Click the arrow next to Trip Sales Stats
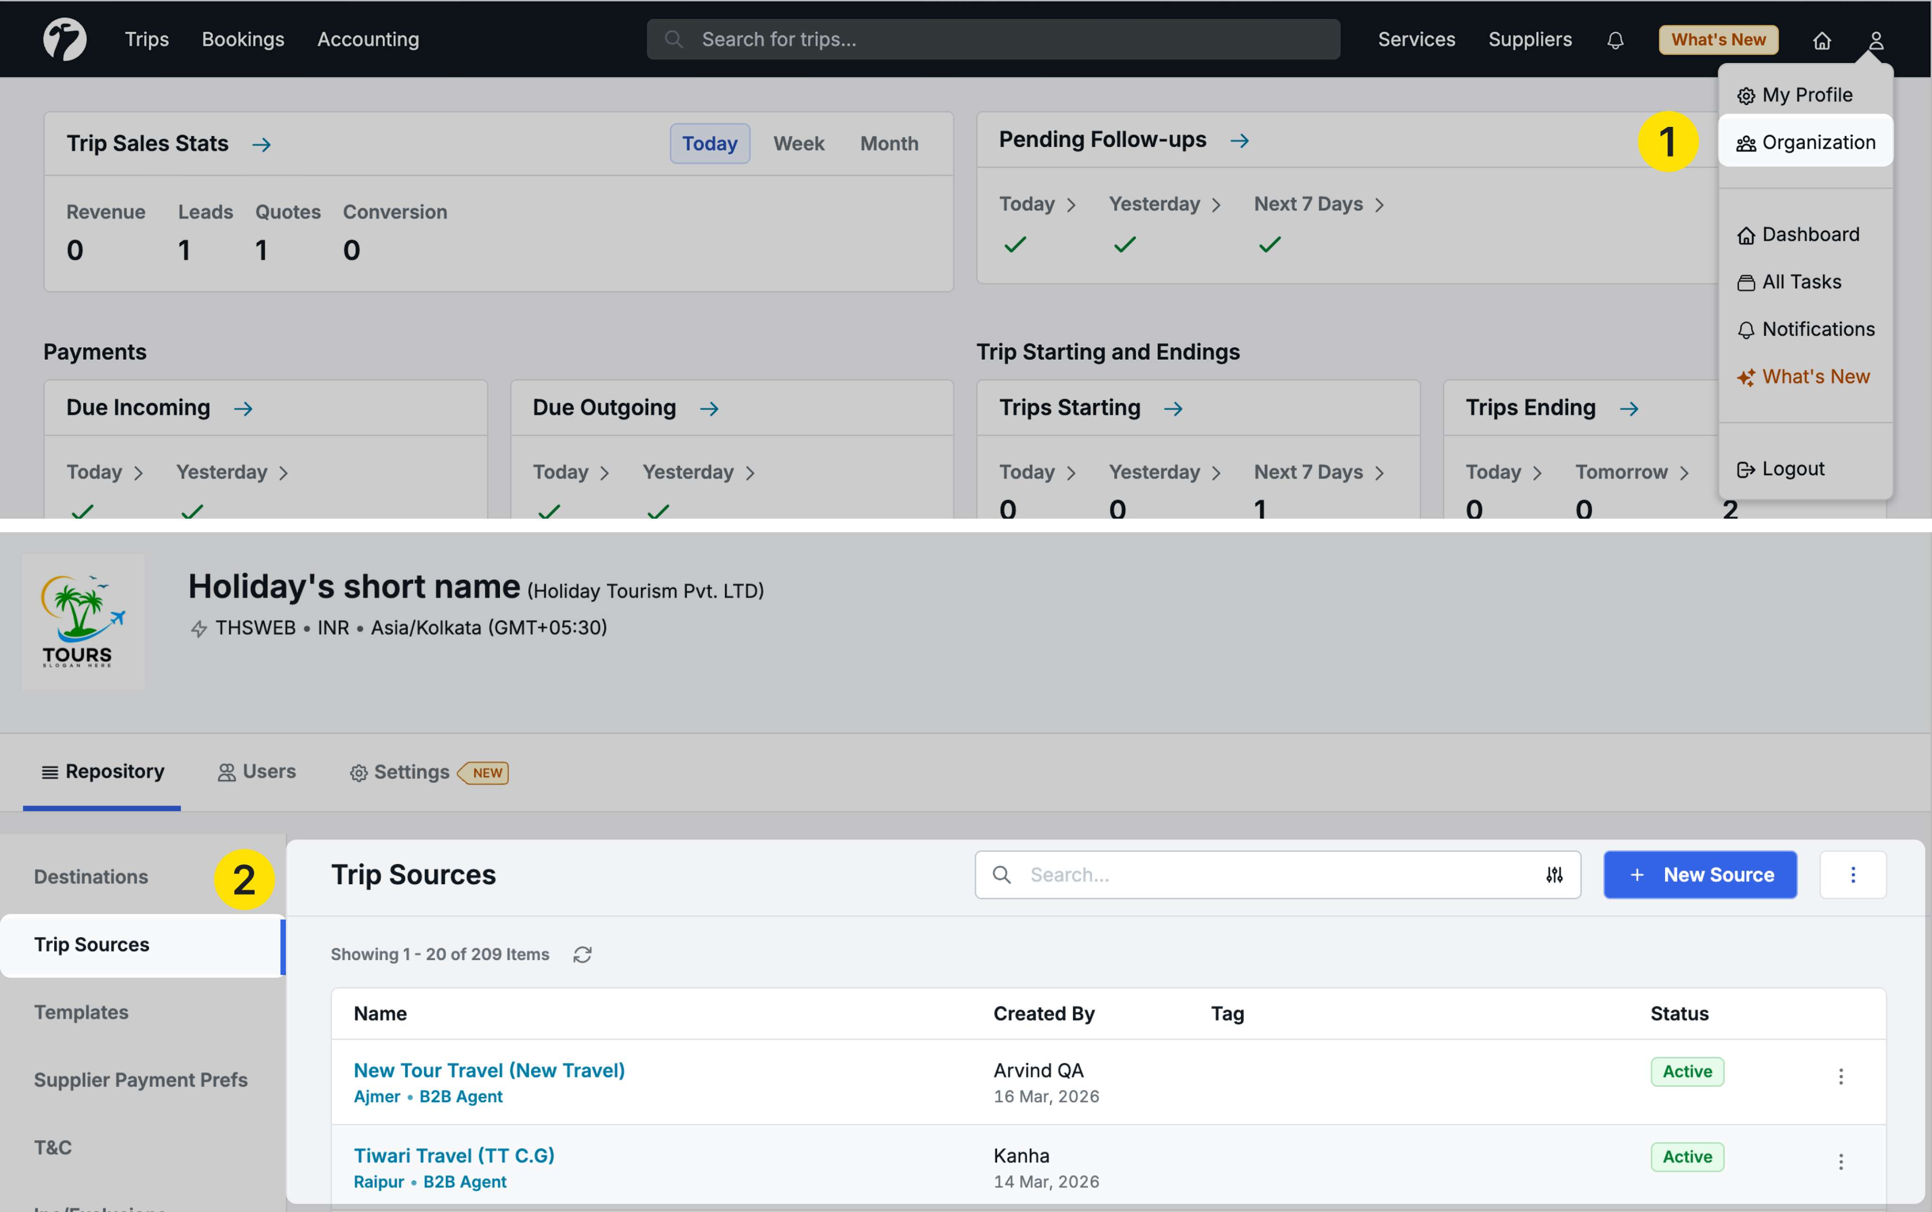Screen dimensions: 1932x1212 pyautogui.click(x=261, y=144)
